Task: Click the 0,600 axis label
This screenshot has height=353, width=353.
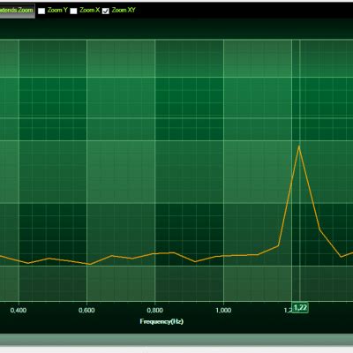Action: [86, 310]
